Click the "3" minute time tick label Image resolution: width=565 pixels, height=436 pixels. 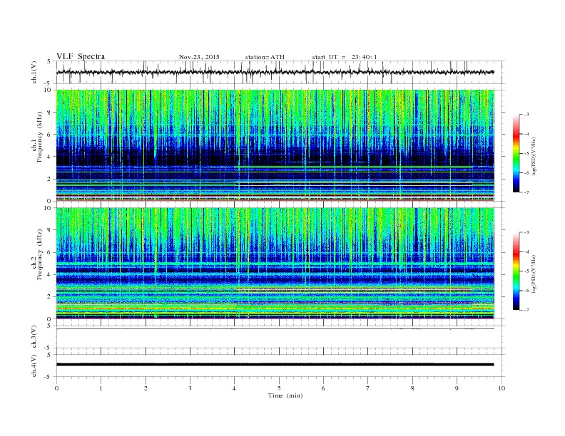tap(190, 388)
